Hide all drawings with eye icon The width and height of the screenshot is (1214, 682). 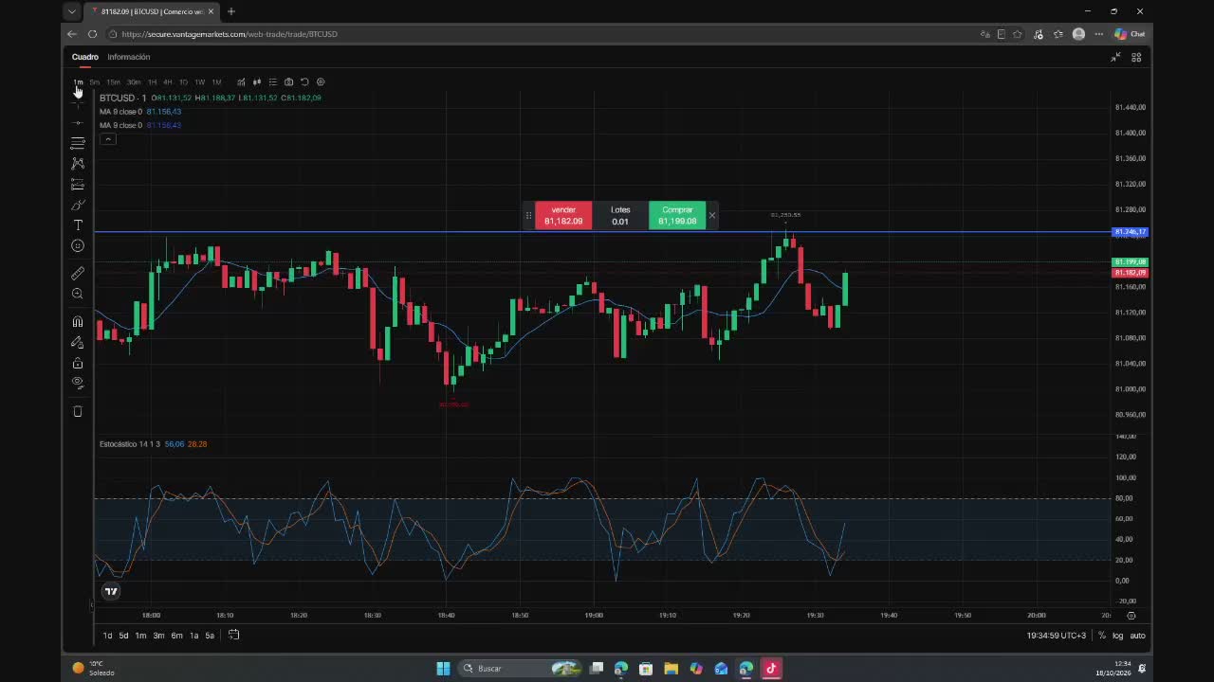78,383
